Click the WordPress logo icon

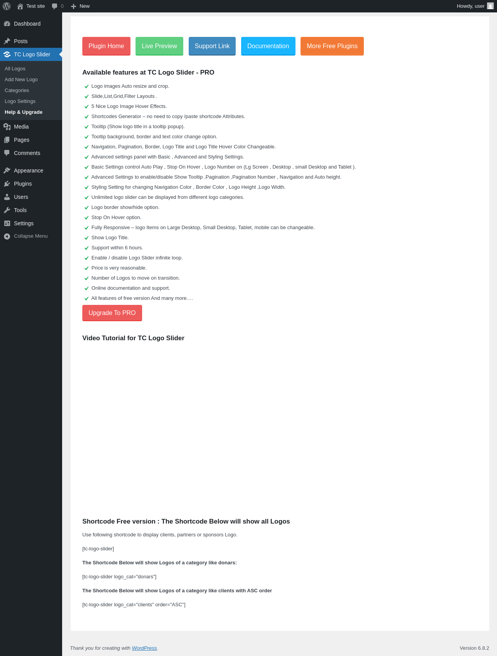[7, 6]
